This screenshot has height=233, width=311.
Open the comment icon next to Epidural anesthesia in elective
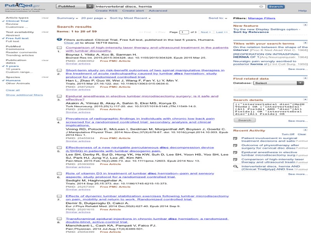tap(235, 152)
